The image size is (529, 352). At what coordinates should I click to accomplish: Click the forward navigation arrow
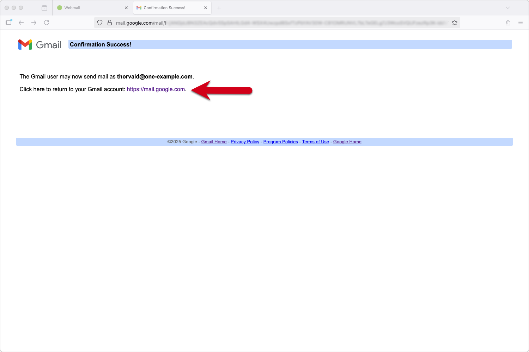(x=34, y=22)
